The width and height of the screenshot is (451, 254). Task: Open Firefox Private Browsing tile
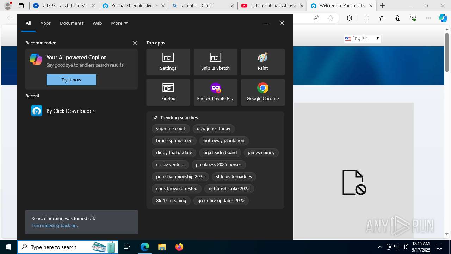pyautogui.click(x=215, y=92)
